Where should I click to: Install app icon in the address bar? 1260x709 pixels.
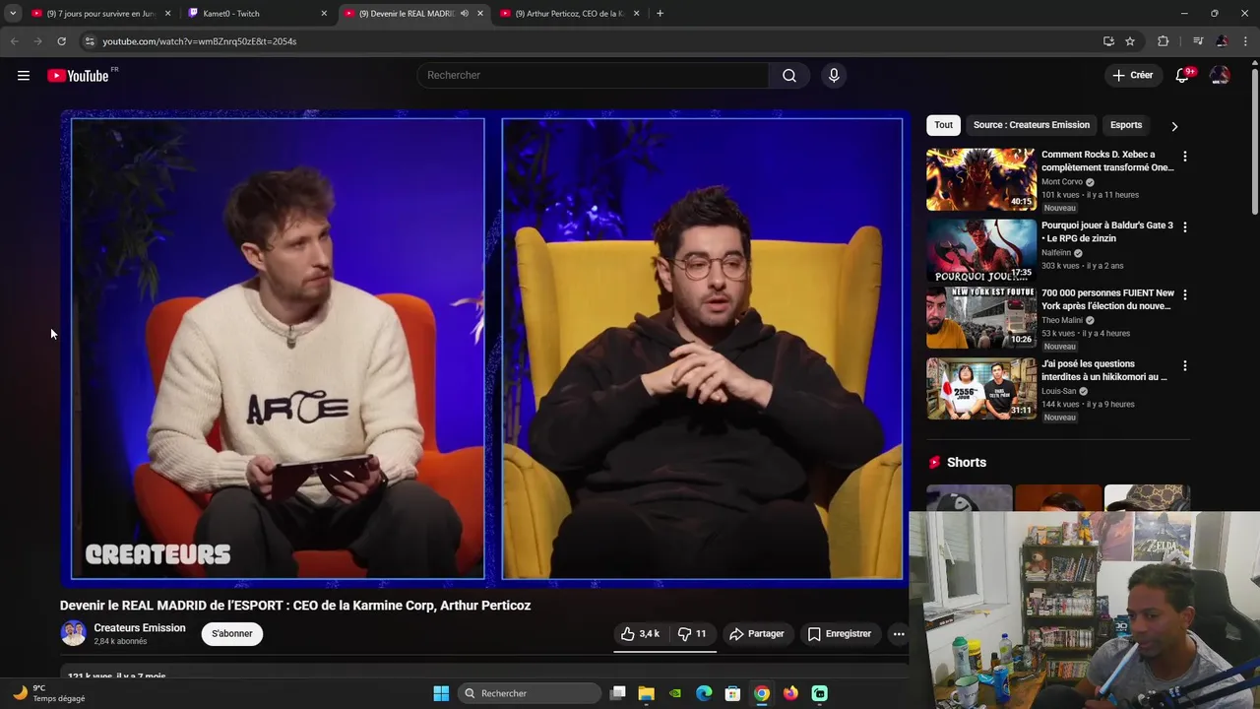coord(1108,41)
